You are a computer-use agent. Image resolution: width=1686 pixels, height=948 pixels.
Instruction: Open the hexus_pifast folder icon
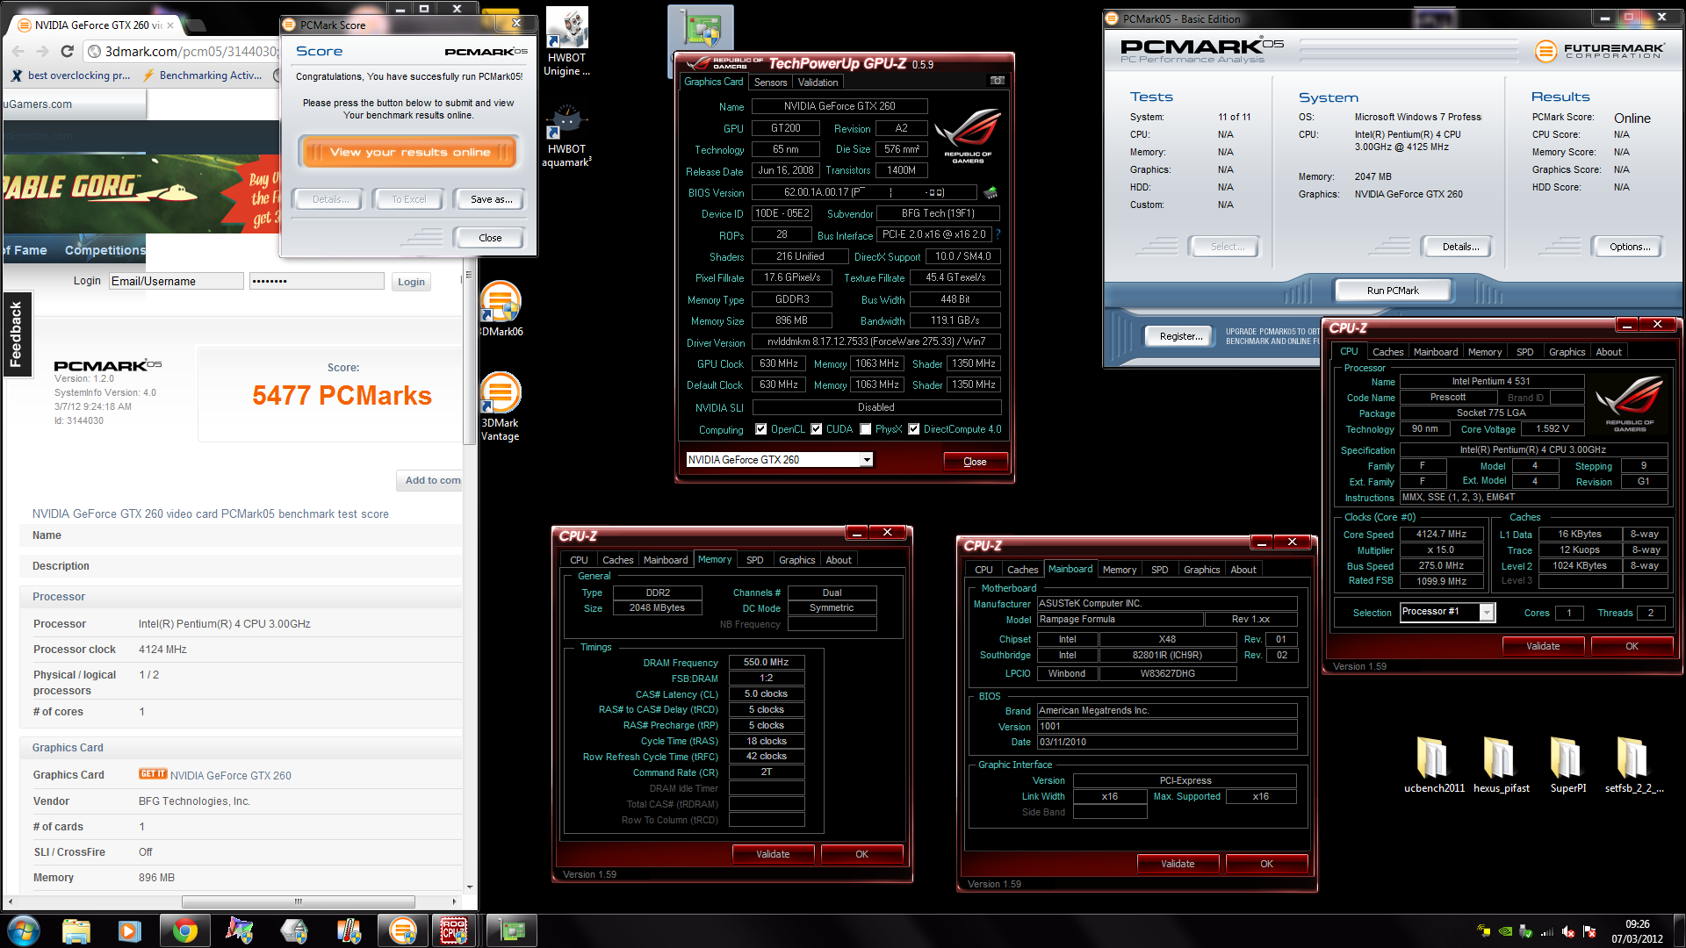pos(1501,765)
